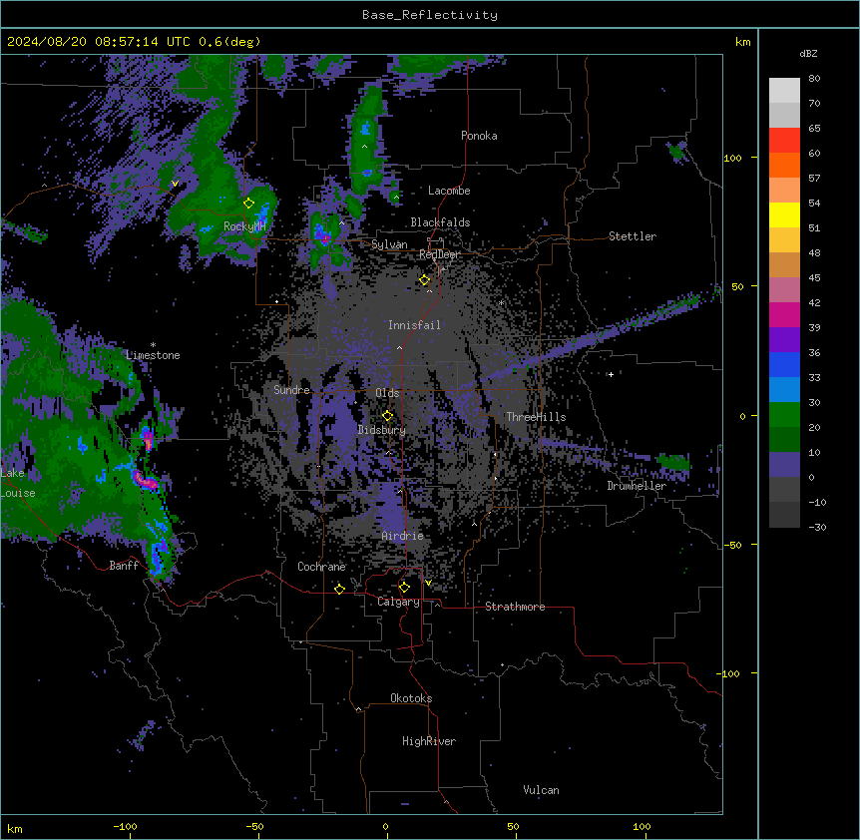Click the yellow diamond marker above the Calgary label
Image resolution: width=860 pixels, height=840 pixels.
tap(404, 588)
